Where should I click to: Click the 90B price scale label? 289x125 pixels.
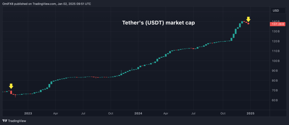[275, 71]
